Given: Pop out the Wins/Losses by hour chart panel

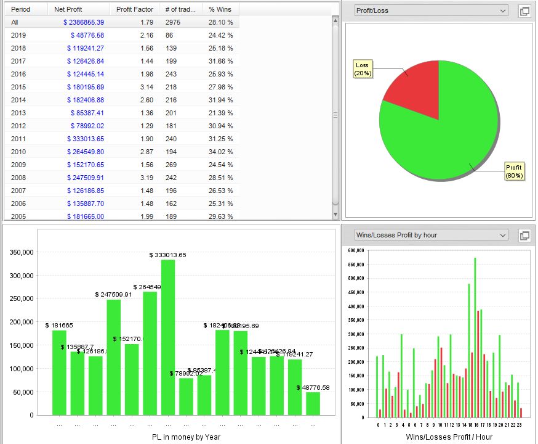Looking at the screenshot, I should (x=524, y=236).
